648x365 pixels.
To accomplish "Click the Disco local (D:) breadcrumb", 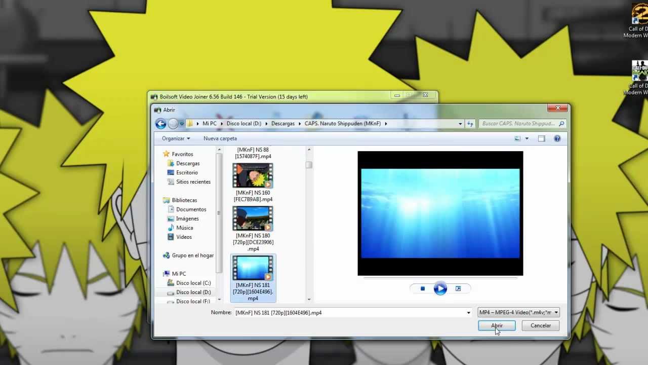I will point(244,123).
